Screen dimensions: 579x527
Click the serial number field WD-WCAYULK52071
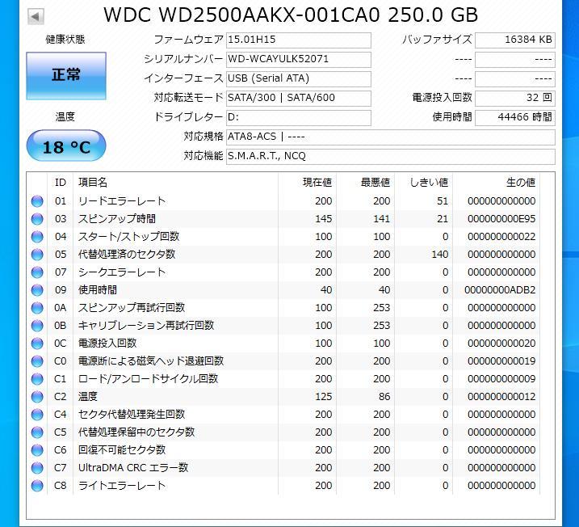coord(298,60)
